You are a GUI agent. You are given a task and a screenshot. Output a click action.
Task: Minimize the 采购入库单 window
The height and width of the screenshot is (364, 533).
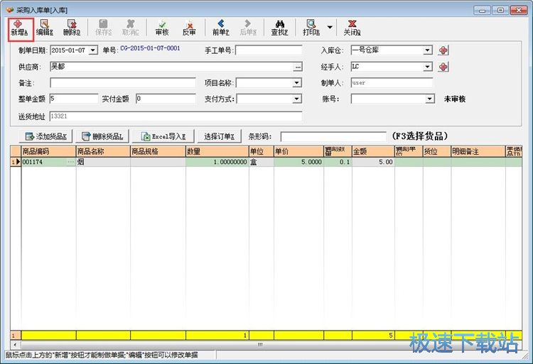483,10
